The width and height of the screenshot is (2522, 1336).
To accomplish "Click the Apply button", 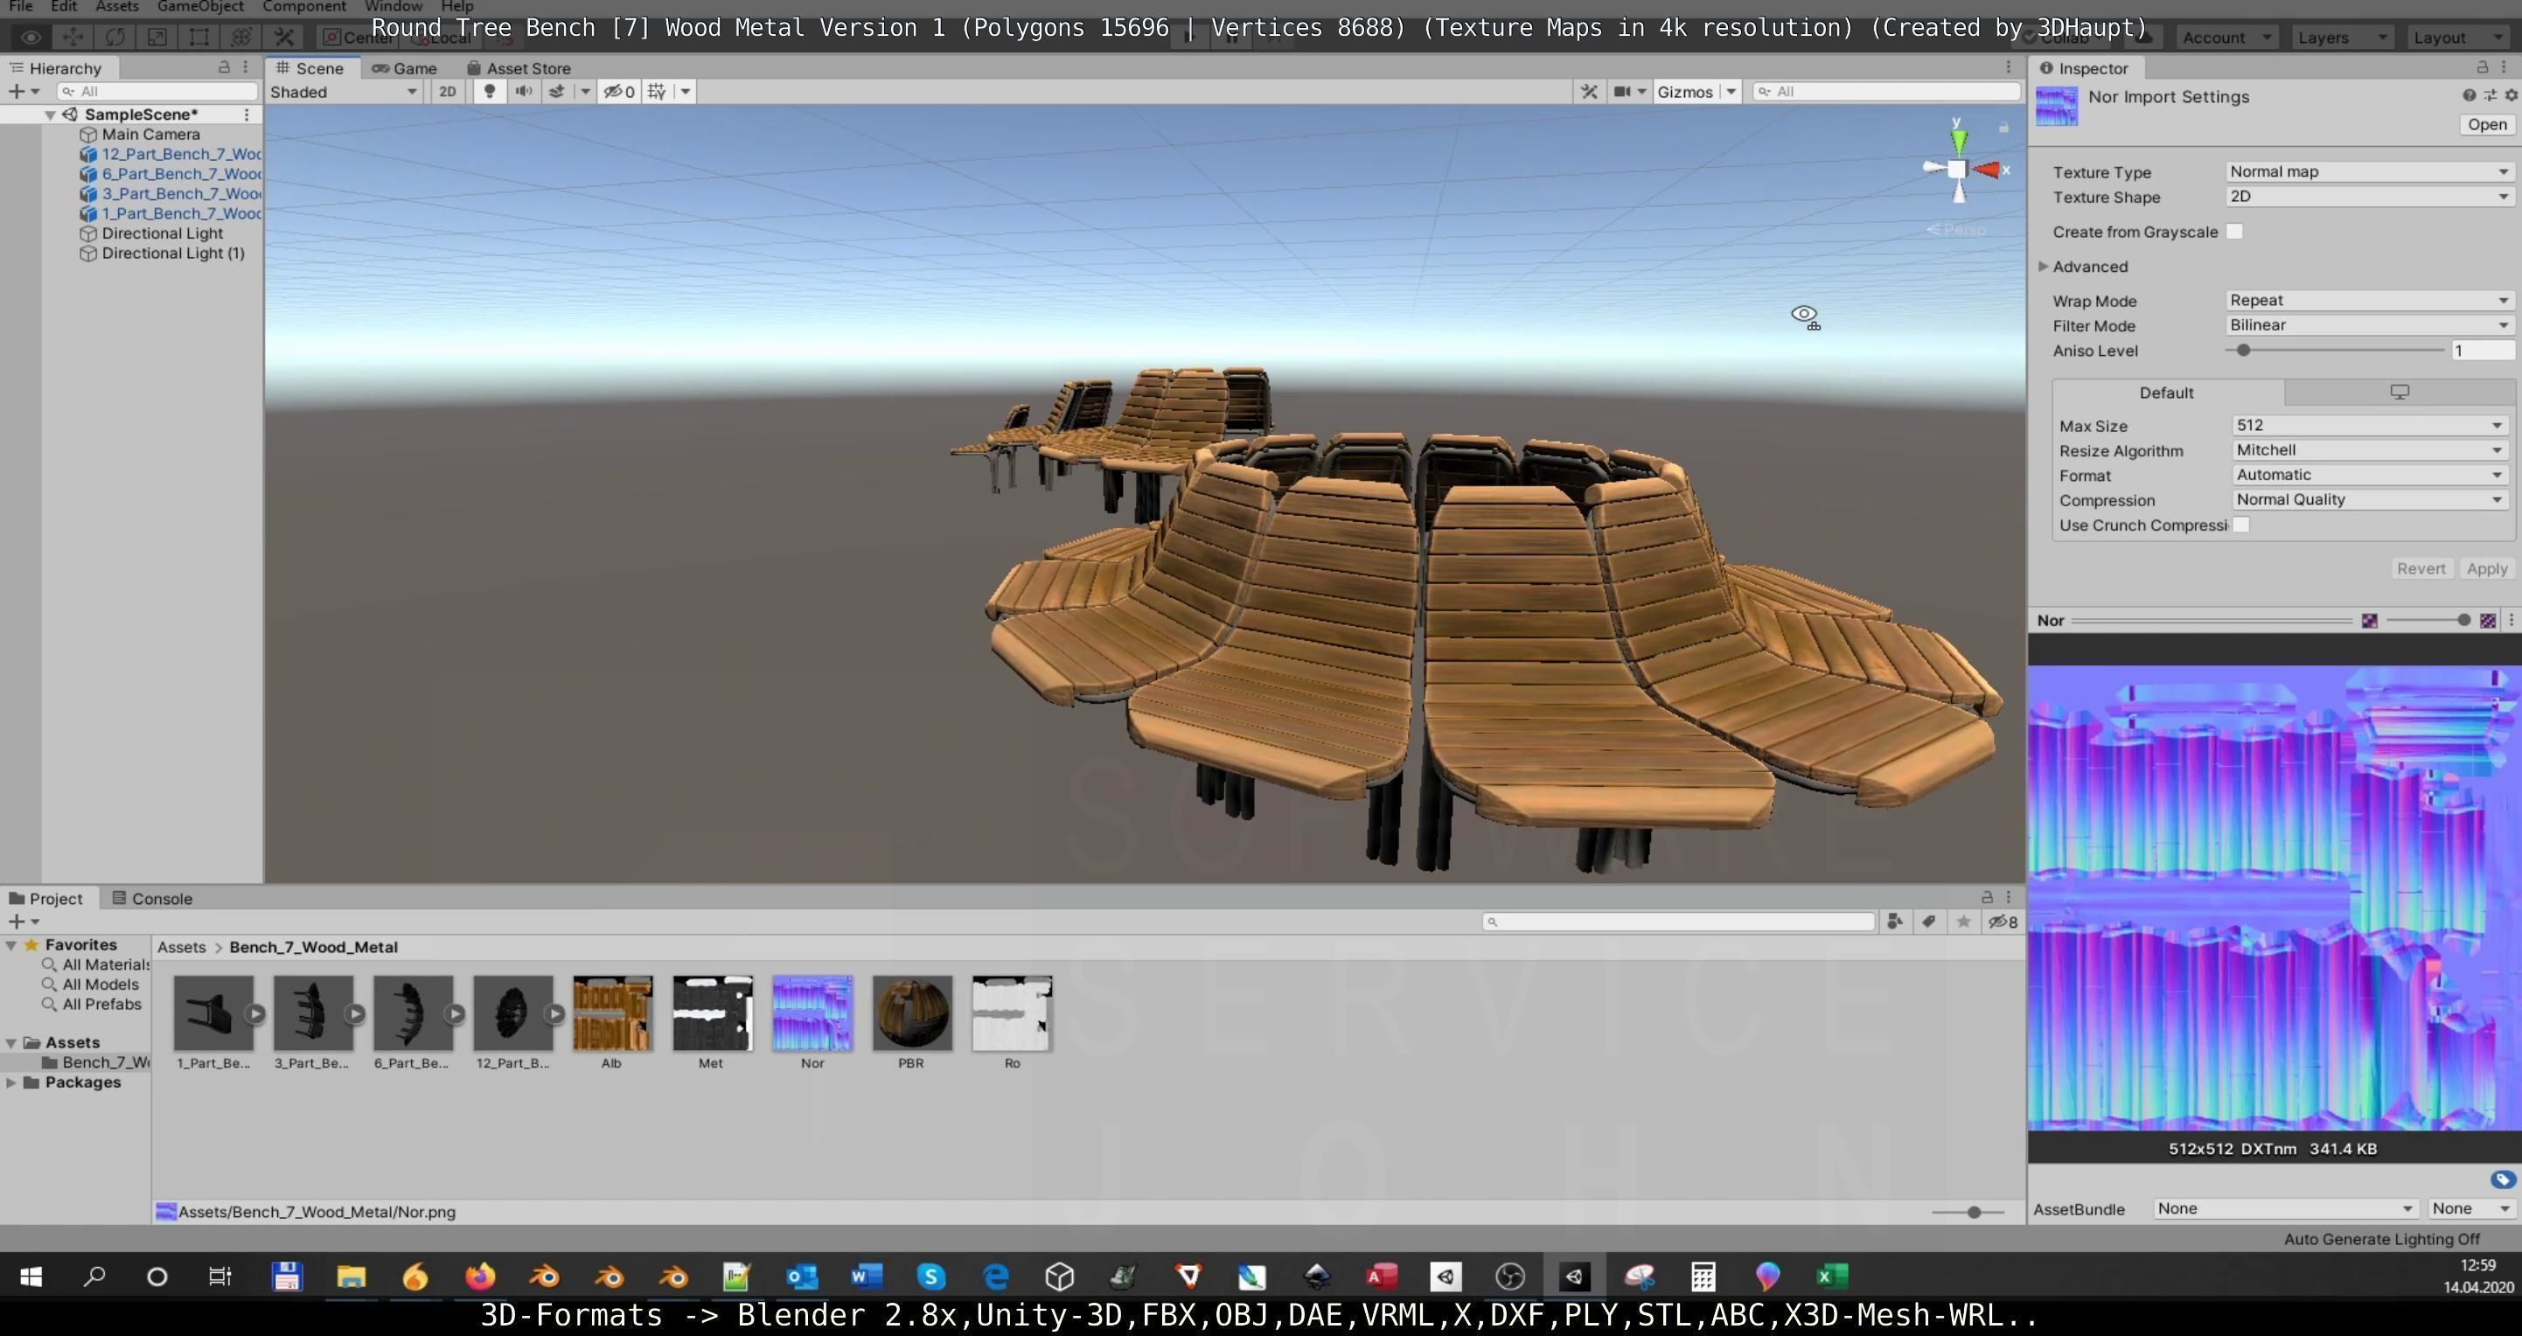I will coord(2487,568).
